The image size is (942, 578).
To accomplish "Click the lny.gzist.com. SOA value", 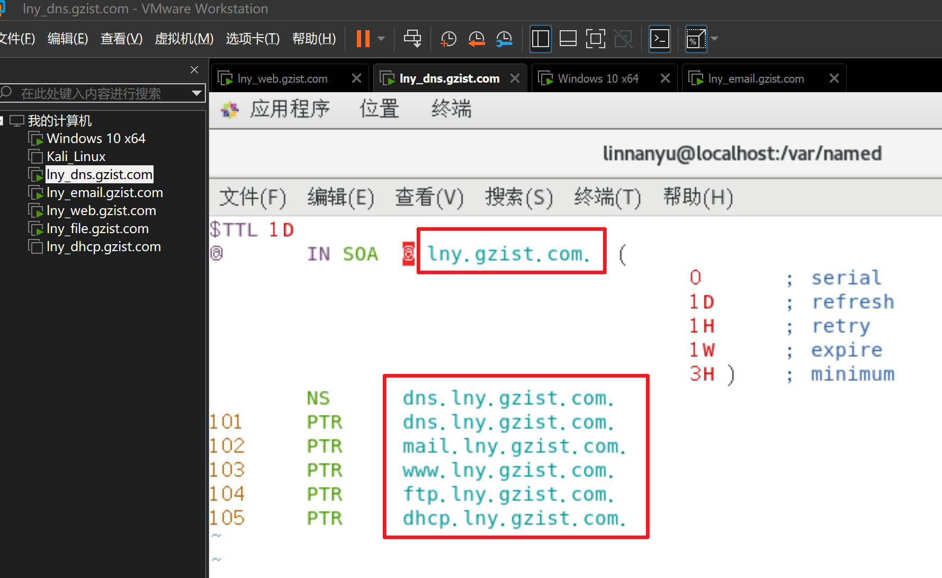I will coord(508,254).
